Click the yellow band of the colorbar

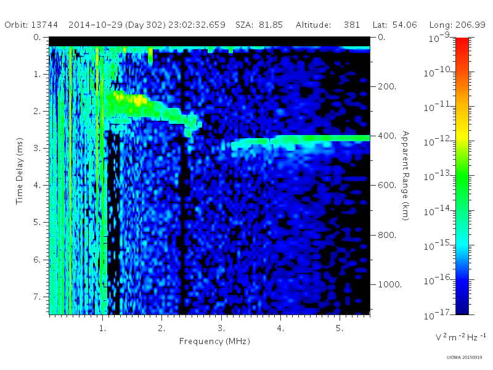pyautogui.click(x=462, y=135)
